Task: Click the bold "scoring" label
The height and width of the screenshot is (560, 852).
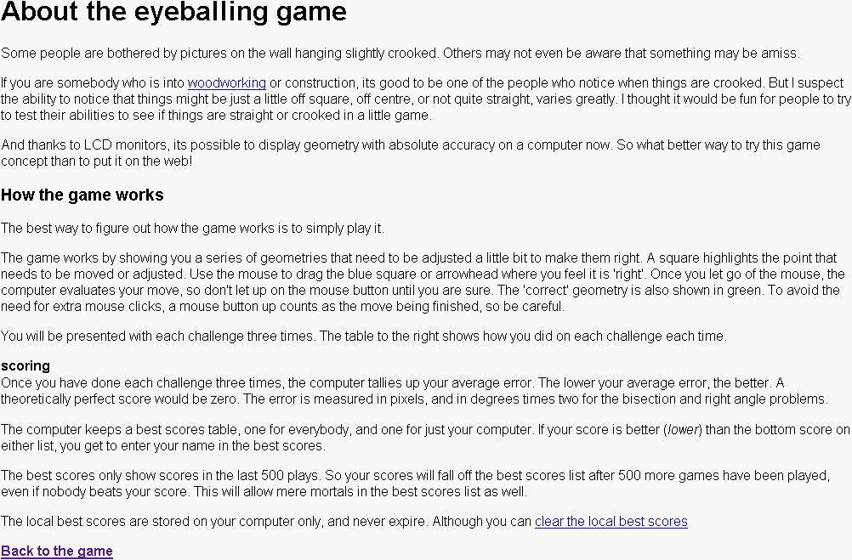Action: (26, 366)
